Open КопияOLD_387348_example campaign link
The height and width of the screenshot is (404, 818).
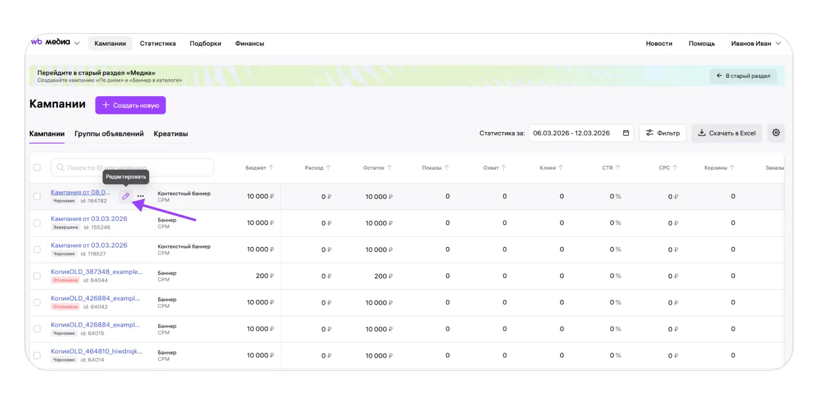tap(96, 271)
